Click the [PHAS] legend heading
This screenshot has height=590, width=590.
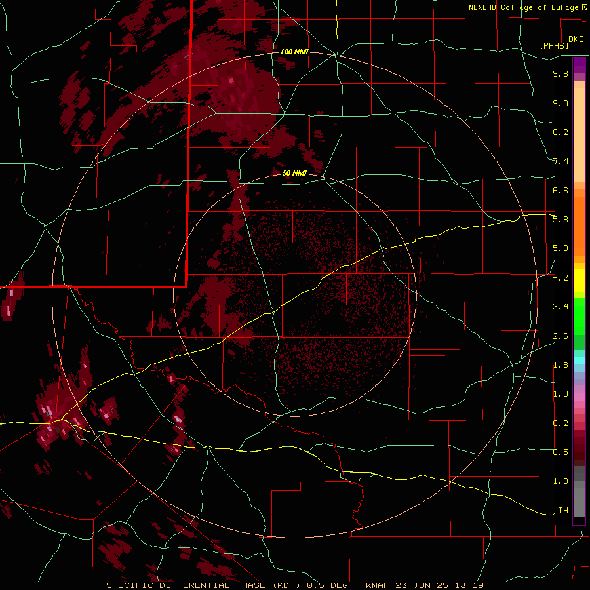(x=554, y=45)
